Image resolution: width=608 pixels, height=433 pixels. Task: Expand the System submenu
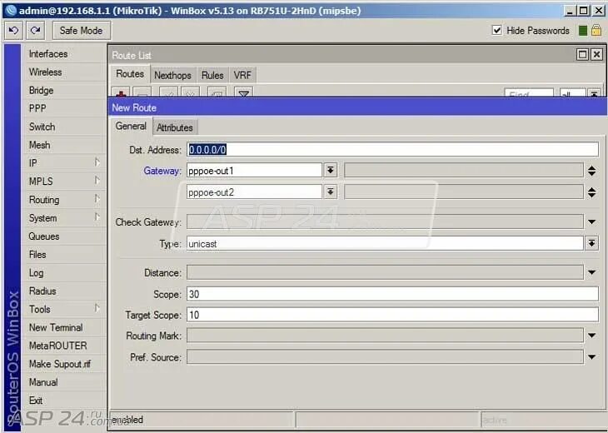(x=64, y=218)
